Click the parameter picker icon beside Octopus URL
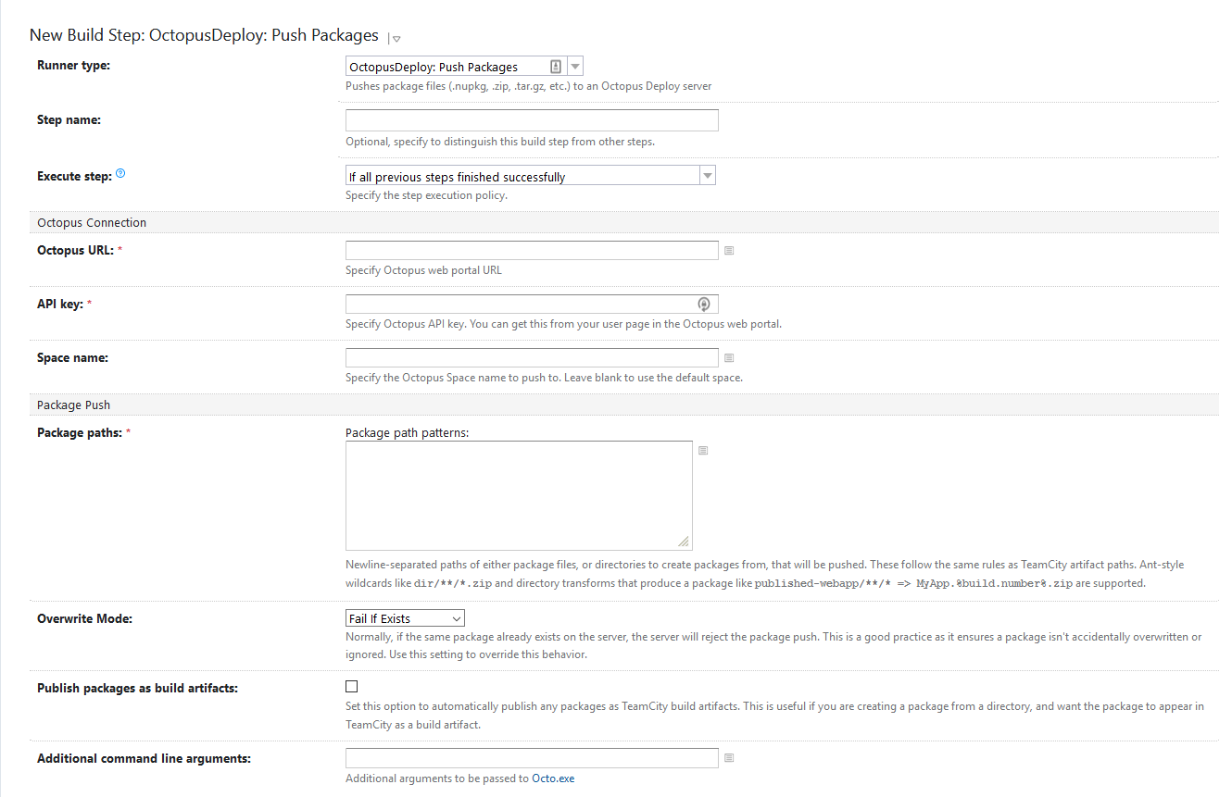 tap(729, 251)
